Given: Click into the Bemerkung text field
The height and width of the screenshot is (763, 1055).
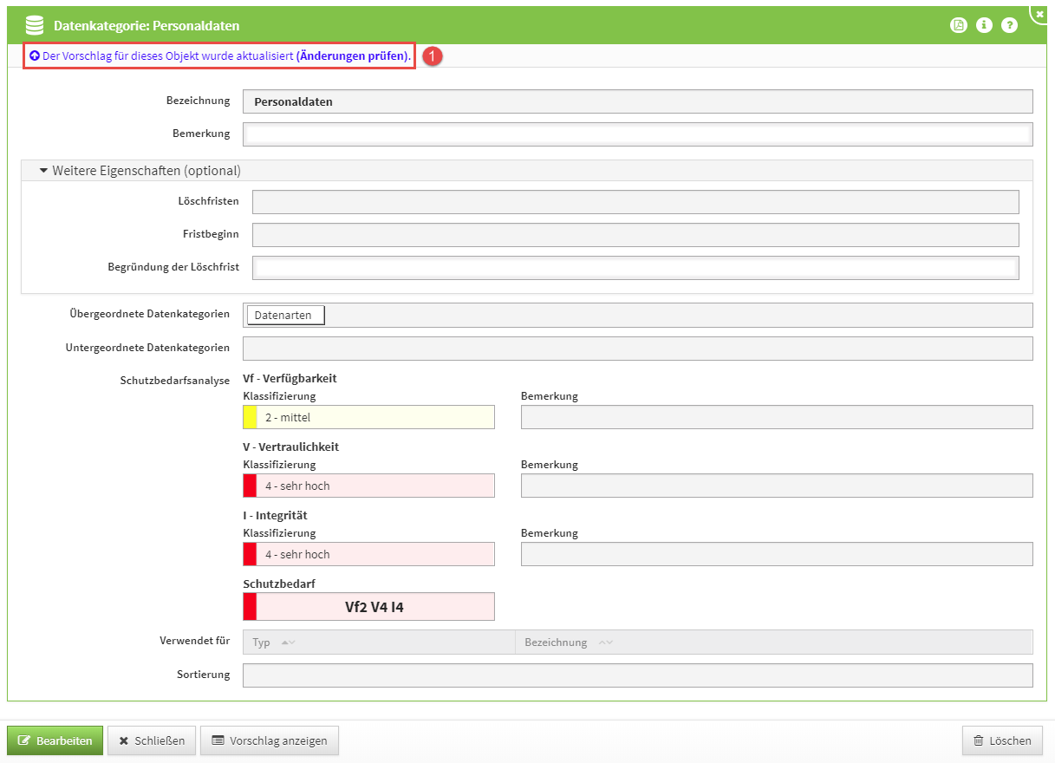Looking at the screenshot, I should pos(637,134).
